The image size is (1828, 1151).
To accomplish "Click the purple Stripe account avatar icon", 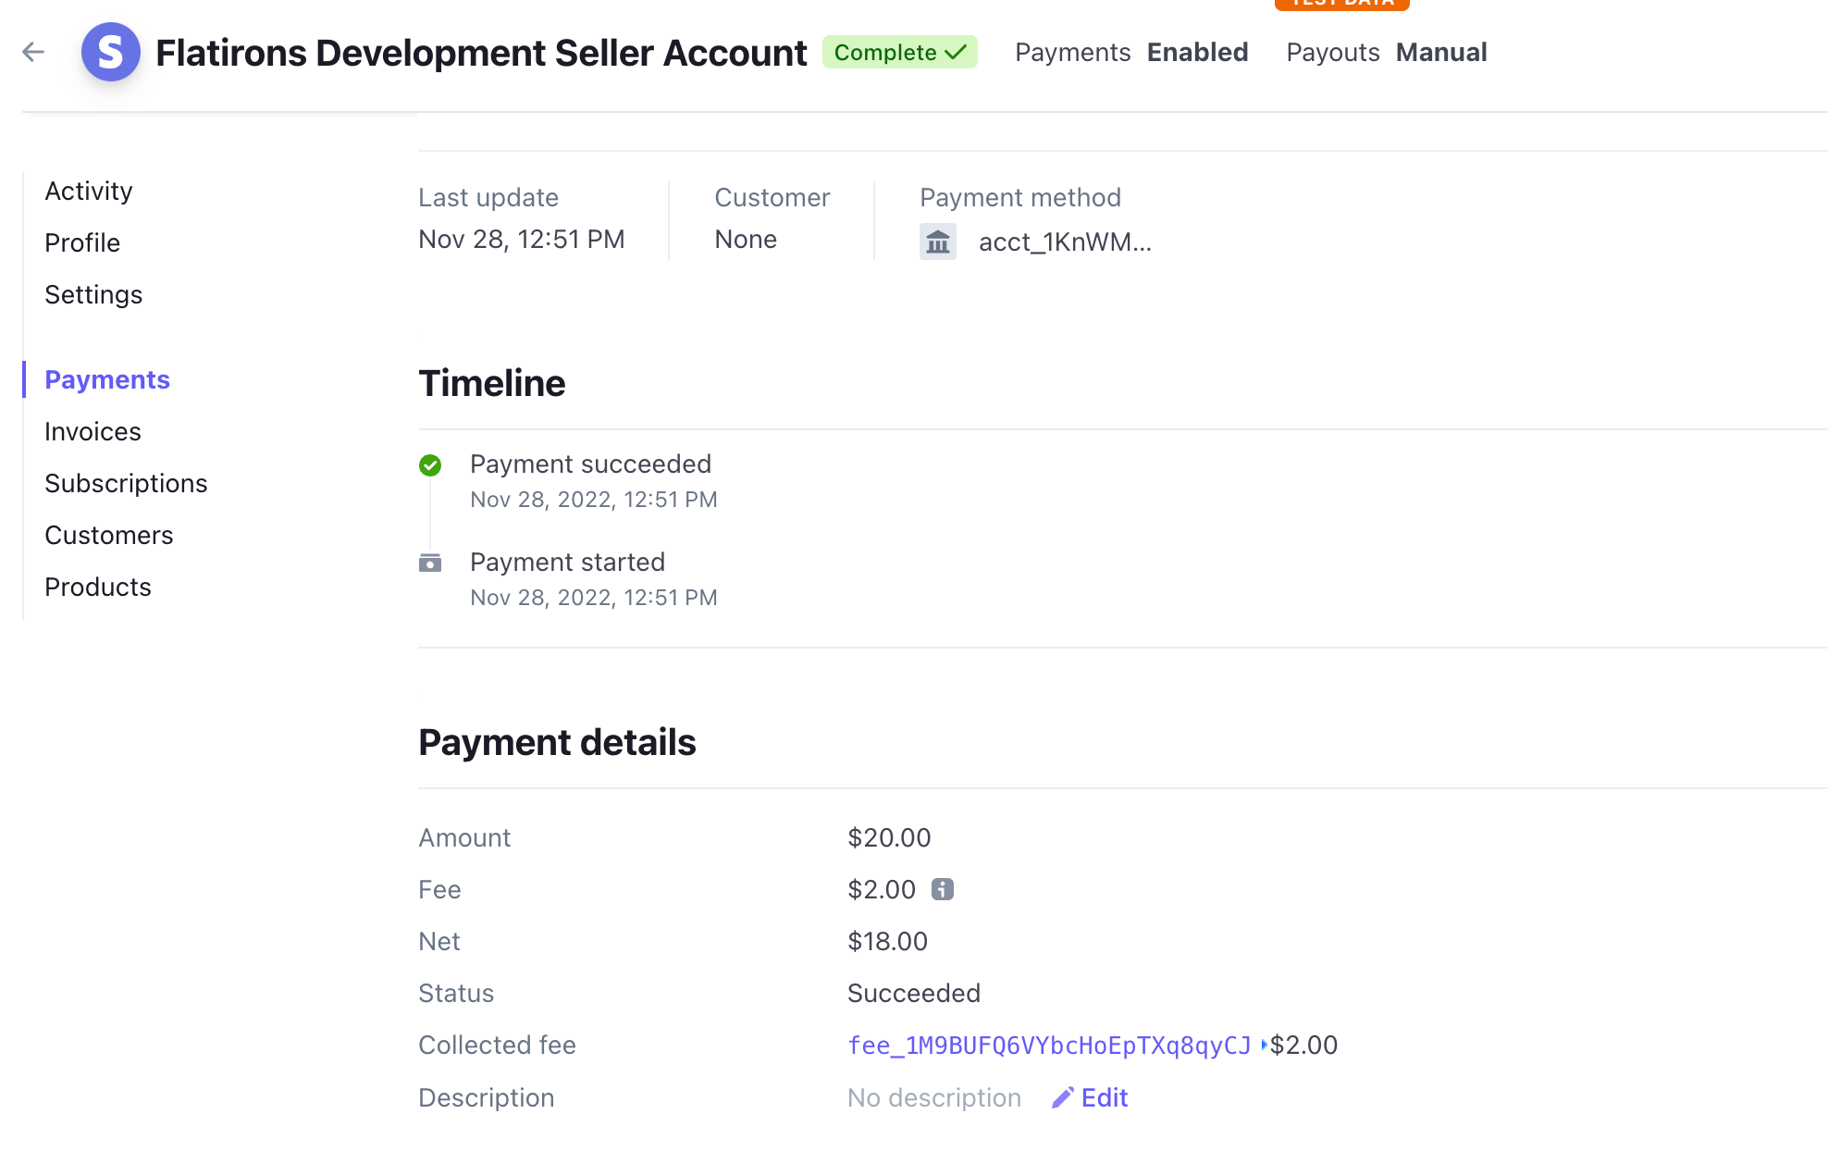I will coord(110,52).
